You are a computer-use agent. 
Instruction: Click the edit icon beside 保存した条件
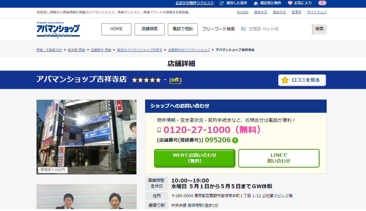(222, 3)
